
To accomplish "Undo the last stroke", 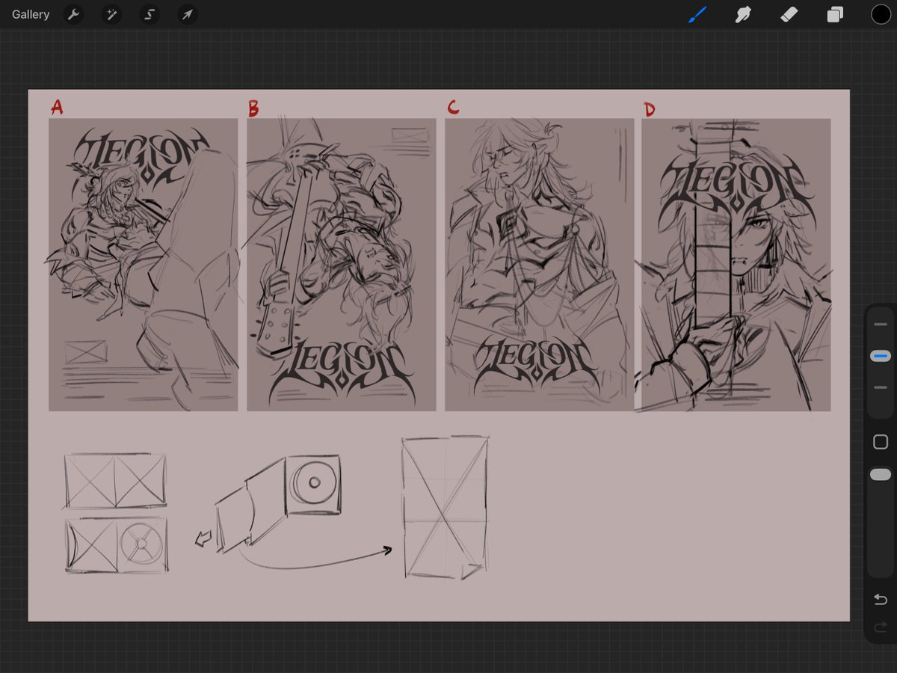I will pyautogui.click(x=881, y=599).
